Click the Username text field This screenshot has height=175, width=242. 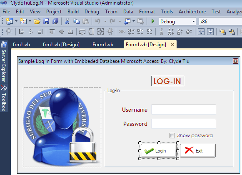pos(184,110)
